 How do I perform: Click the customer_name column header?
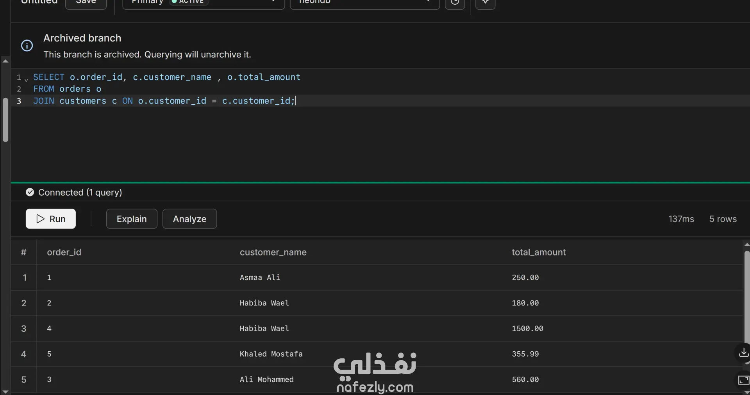coord(273,252)
